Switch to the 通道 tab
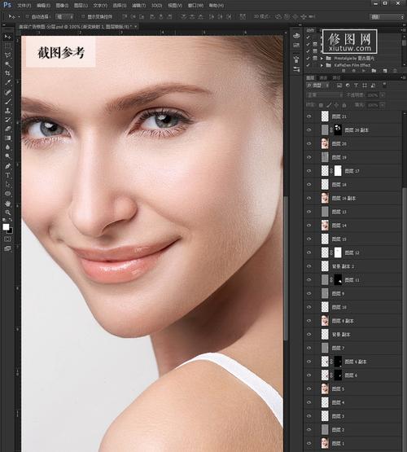 tap(323, 77)
